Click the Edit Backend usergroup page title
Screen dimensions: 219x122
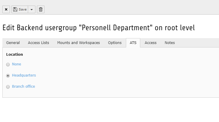[98, 28]
